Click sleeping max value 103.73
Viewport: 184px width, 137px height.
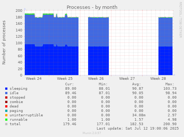170,89
